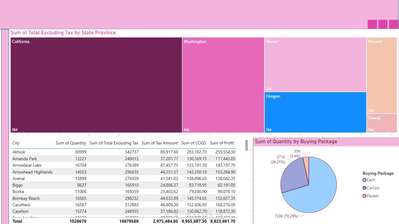Viewport: 399px width, 224px height.
Task: Click total excluding tax value '276389'
Action: tap(131, 165)
